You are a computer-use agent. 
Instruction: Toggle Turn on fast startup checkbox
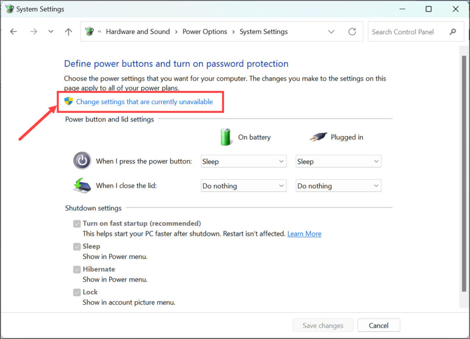[x=77, y=224]
